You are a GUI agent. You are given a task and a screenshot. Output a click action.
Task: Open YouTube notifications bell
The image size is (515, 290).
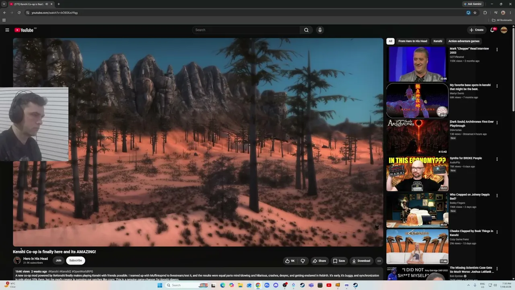(492, 30)
